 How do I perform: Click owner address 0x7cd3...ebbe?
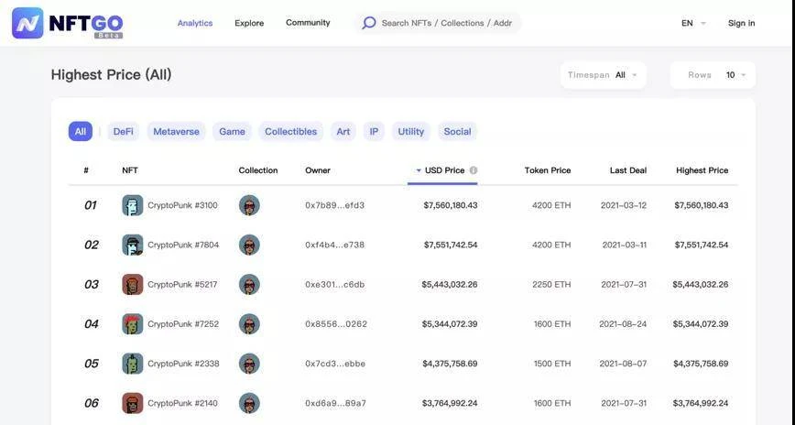point(335,364)
